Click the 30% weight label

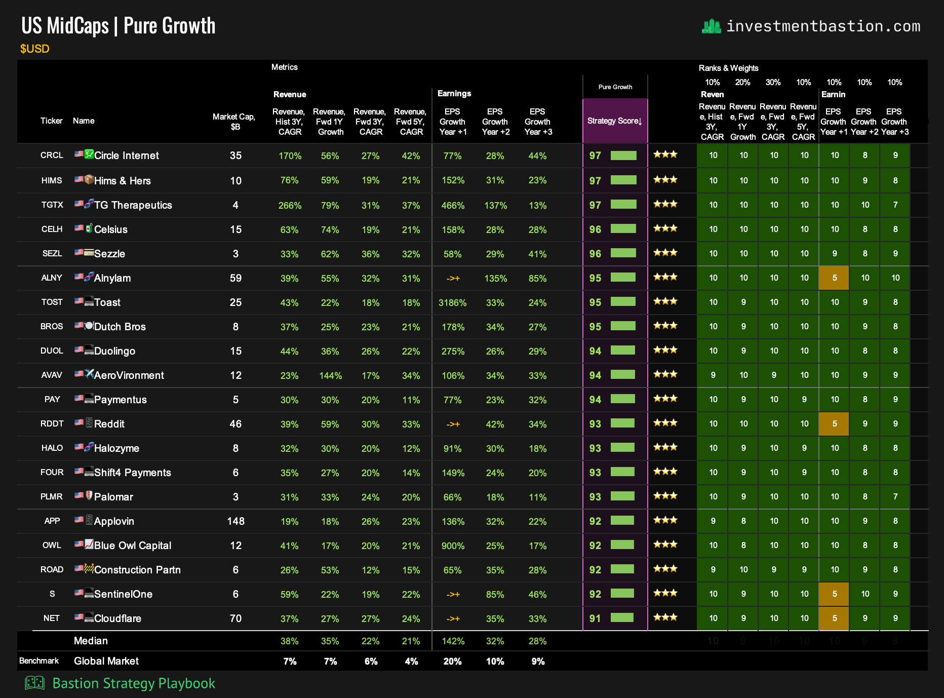pos(773,82)
